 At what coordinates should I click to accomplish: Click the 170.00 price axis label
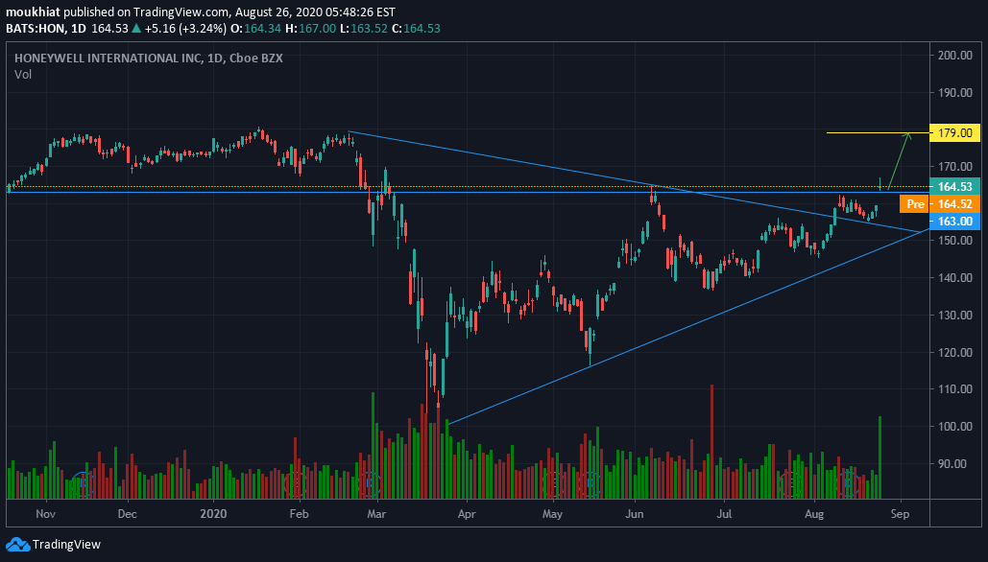[955, 167]
